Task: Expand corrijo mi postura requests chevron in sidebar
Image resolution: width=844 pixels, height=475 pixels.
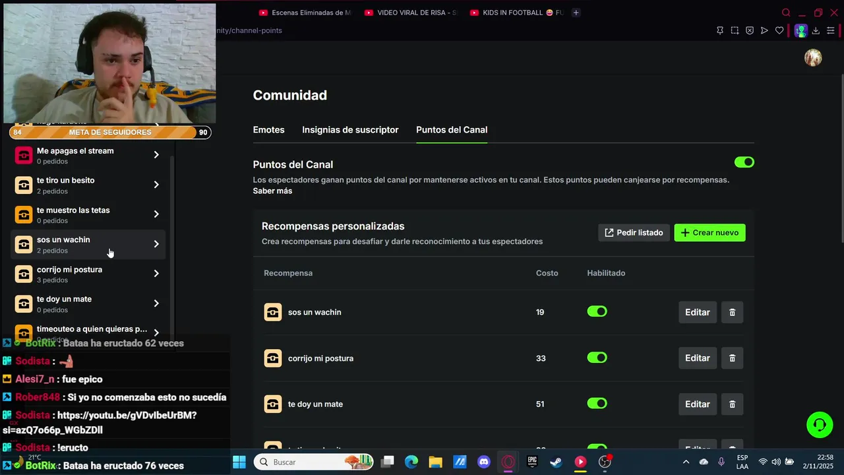Action: 156,274
